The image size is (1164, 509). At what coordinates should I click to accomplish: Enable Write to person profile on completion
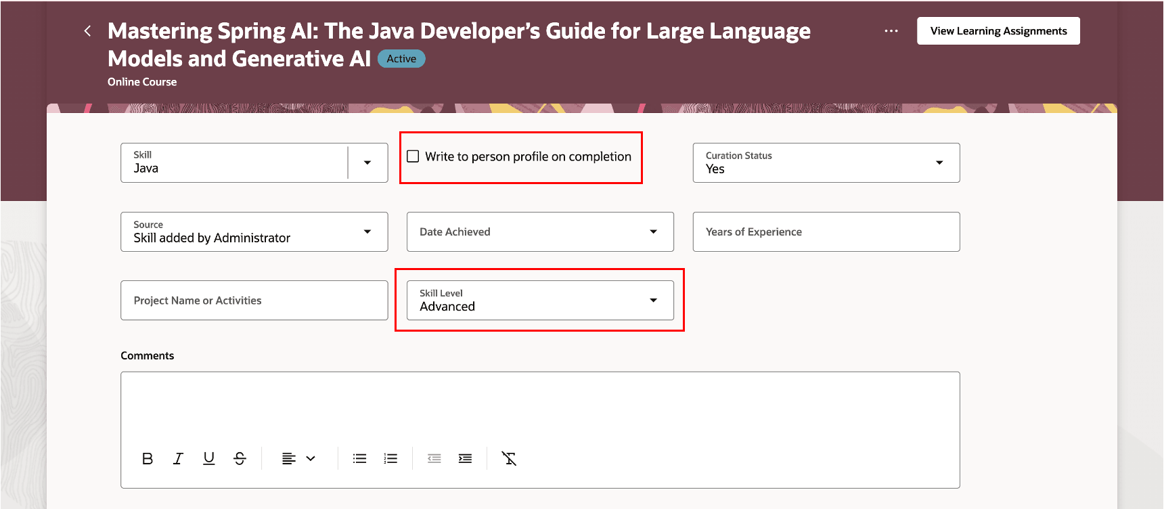(413, 156)
